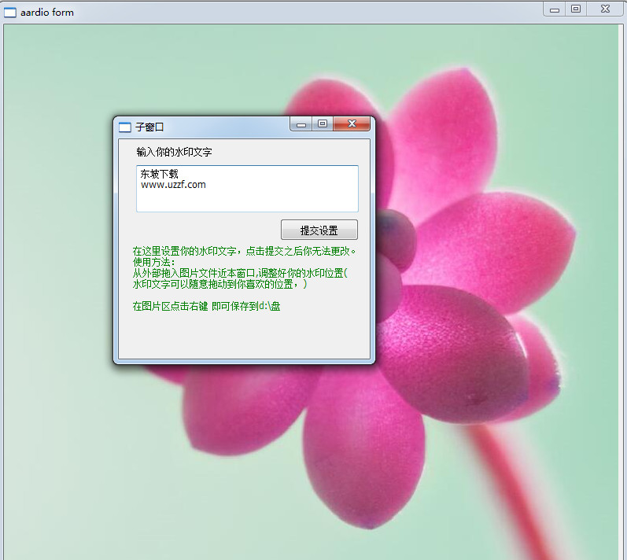This screenshot has width=627, height=560.
Task: Close the 子窗口 dialog
Action: 352,123
